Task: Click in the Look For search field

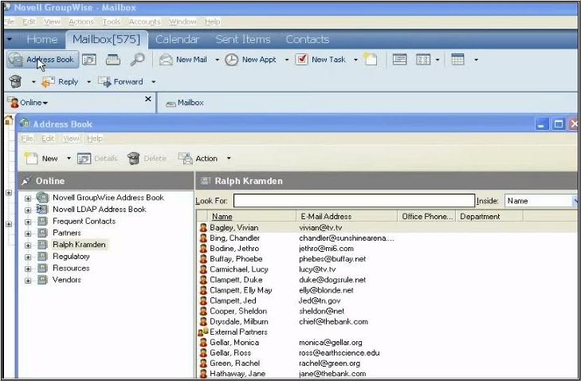Action: point(354,201)
